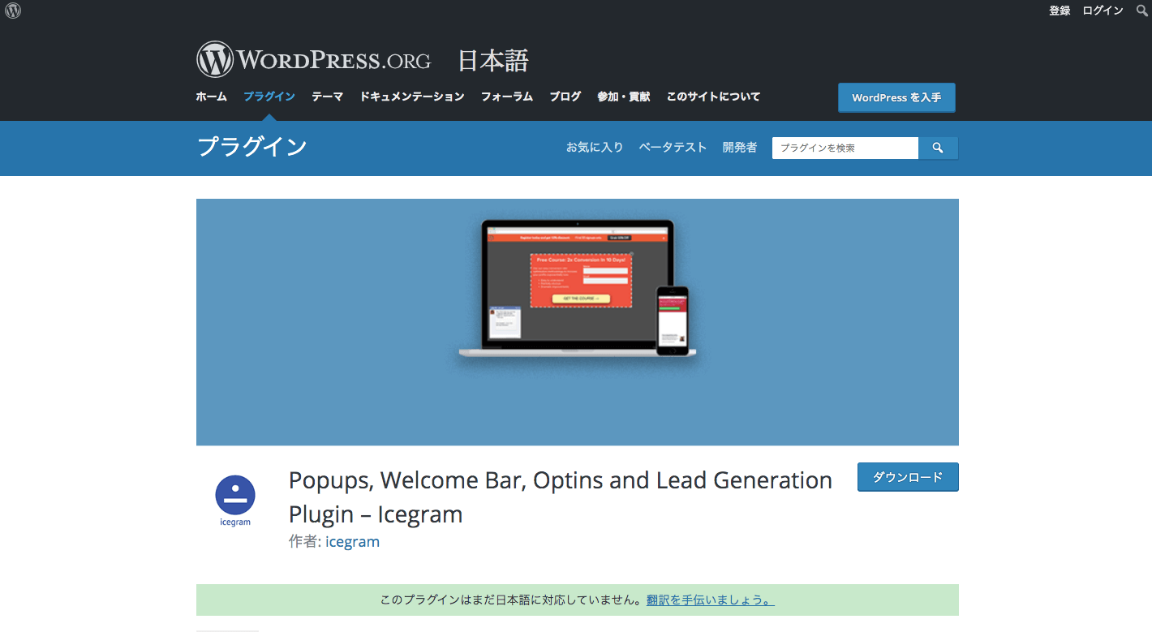Image resolution: width=1152 pixels, height=632 pixels.
Task: Open the 開発者 link
Action: point(740,148)
